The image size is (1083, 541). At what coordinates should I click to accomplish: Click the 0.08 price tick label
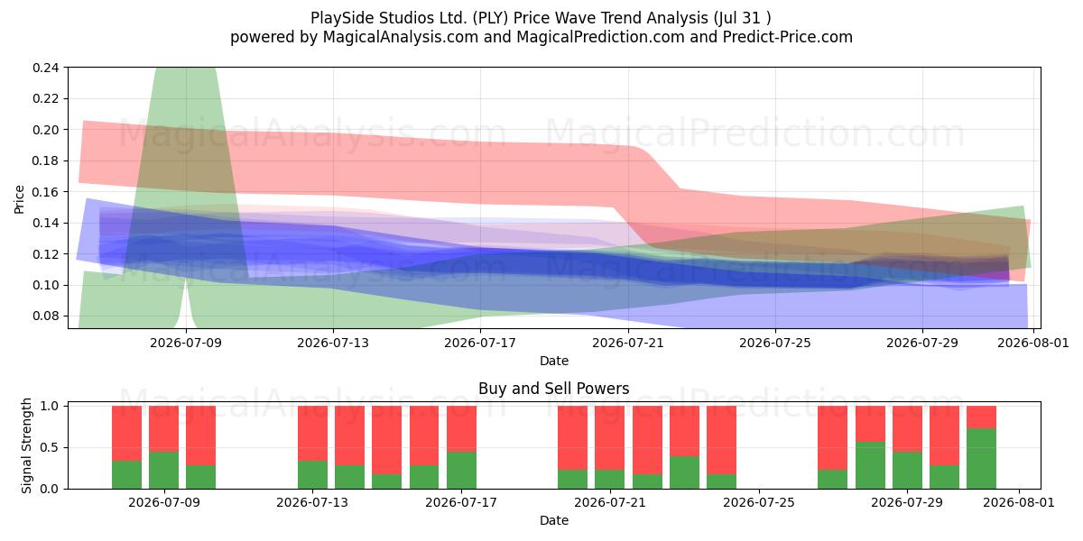(x=45, y=316)
